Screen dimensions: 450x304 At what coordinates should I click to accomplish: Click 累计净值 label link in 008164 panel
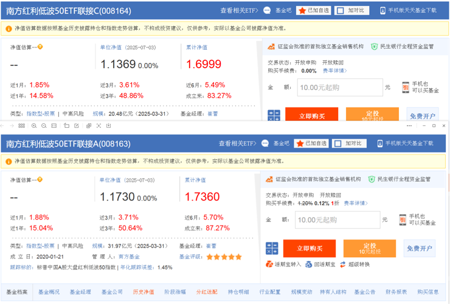[x=196, y=47]
